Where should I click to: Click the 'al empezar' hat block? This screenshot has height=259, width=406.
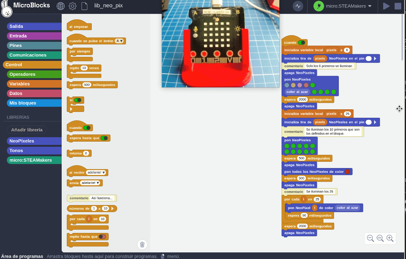click(79, 26)
